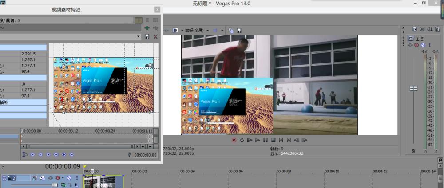444x188 pixels.
Task: Click the value 1,267.1 field
Action: [x=33, y=60]
